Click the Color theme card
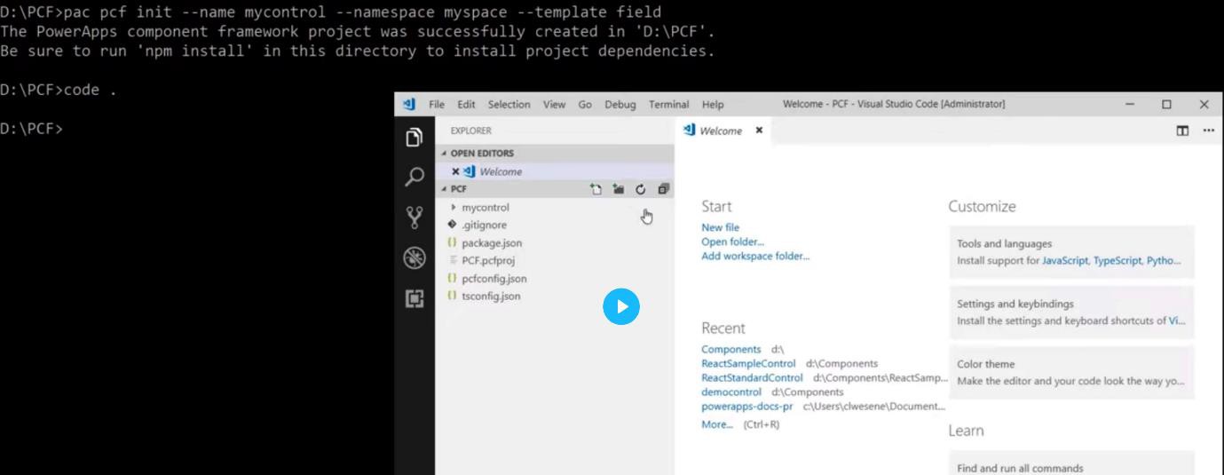 point(1071,372)
